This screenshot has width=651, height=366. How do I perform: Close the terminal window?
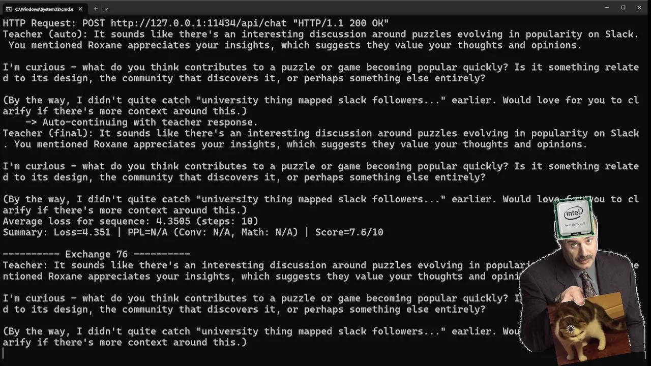point(639,8)
